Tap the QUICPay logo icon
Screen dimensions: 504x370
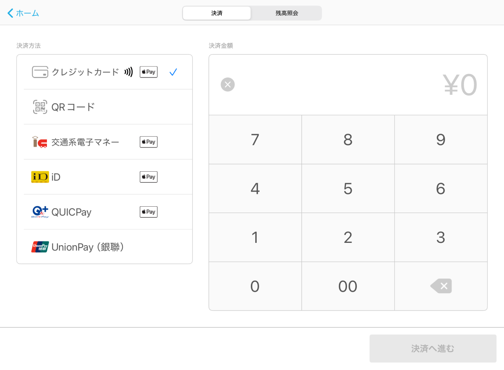pyautogui.click(x=40, y=212)
